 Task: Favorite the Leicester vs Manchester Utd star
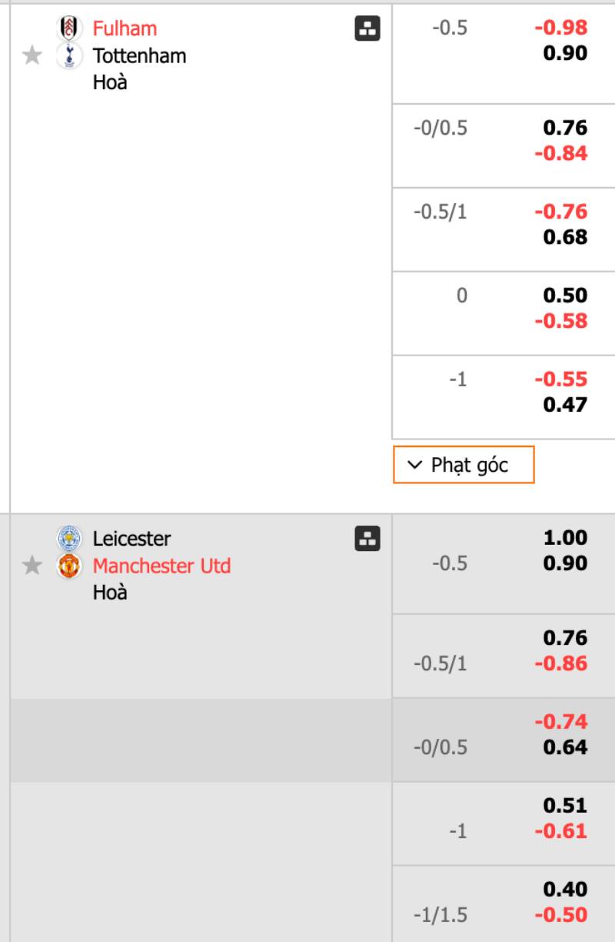click(x=32, y=566)
